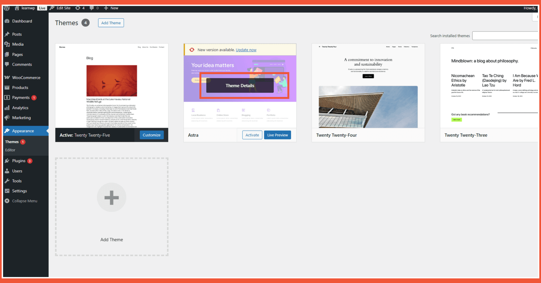This screenshot has height=283, width=541.
Task: Click the Twenty Twenty-Four theme name
Action: 336,135
